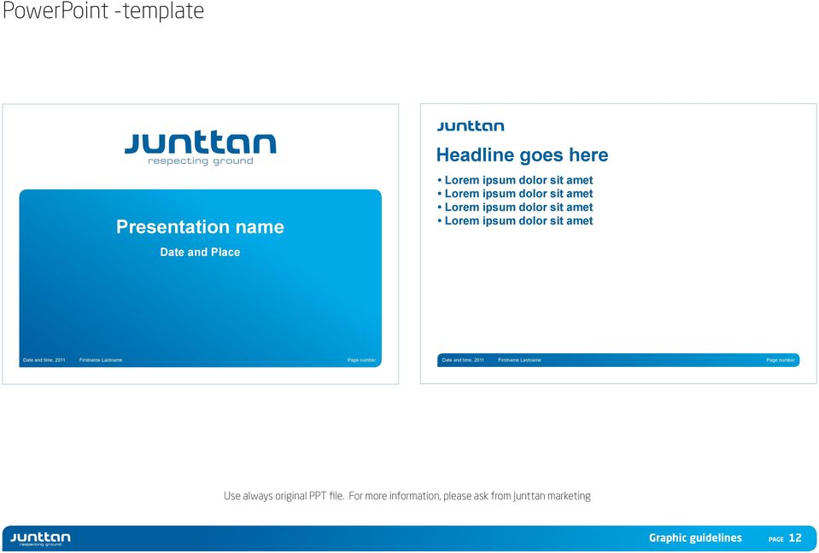Click 'Firstname Lastname' in content slide footer

click(520, 360)
